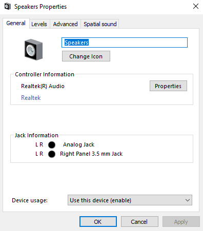
Task: Click the title bar speaker icon
Action: pos(7,7)
